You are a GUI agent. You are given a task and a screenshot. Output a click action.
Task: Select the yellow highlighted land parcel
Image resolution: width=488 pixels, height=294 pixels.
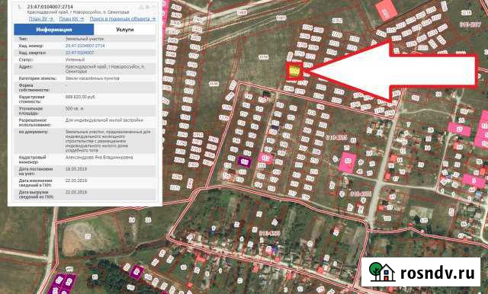[294, 72]
